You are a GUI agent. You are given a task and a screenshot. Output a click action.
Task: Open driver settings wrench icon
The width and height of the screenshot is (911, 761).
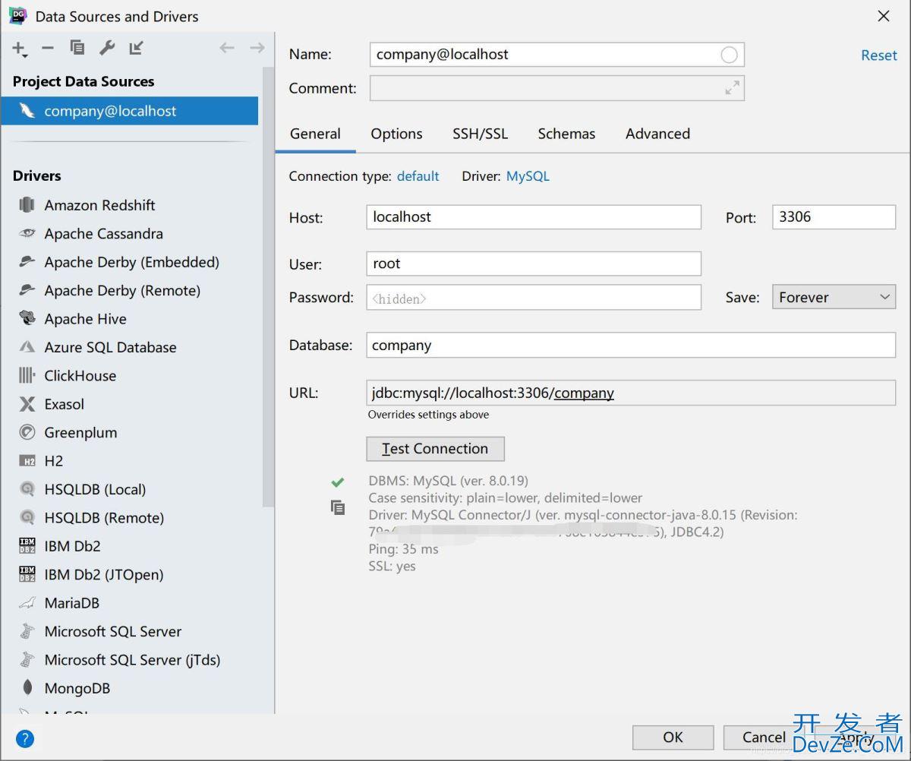click(x=107, y=48)
